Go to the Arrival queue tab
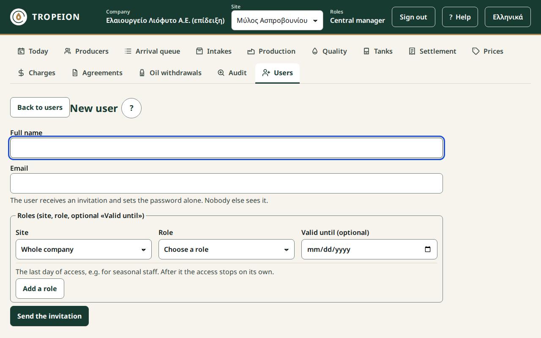 point(152,51)
